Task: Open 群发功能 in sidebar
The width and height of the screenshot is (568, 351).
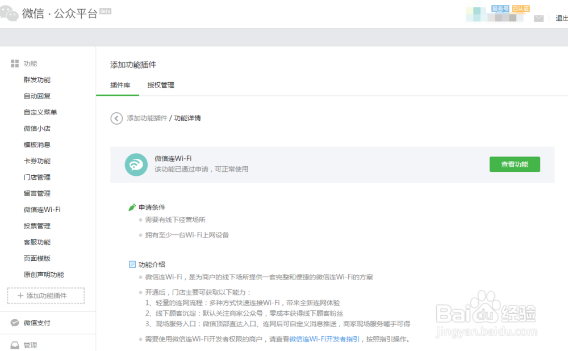Action: [37, 80]
